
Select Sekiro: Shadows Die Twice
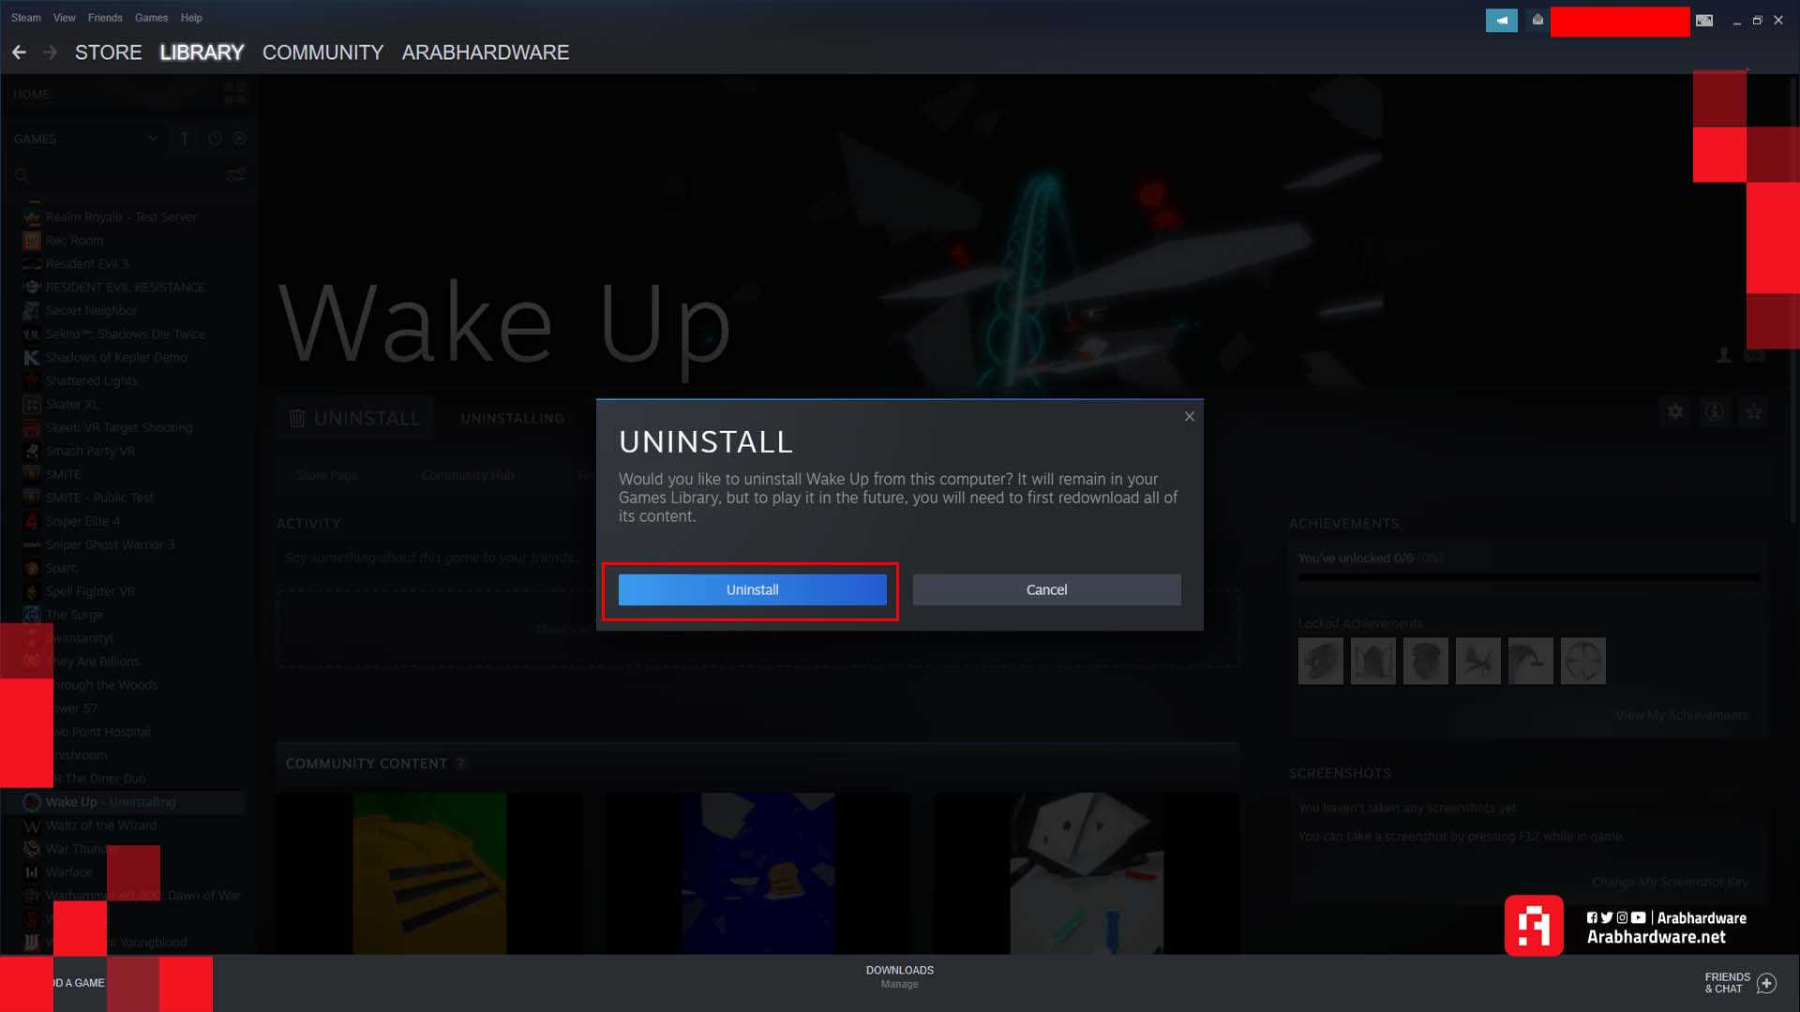125,334
